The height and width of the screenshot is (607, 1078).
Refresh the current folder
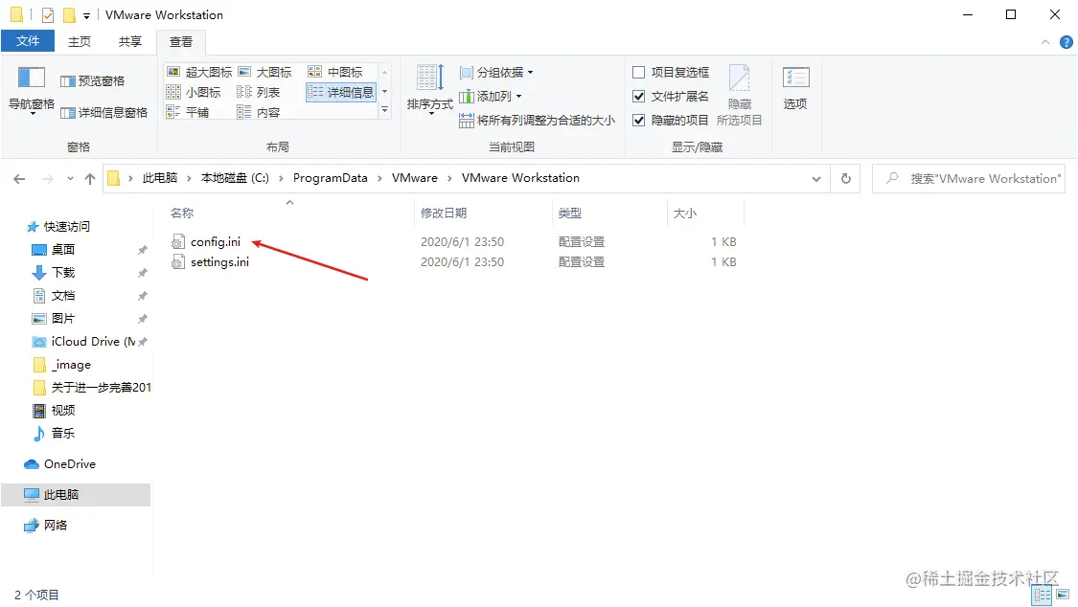pyautogui.click(x=845, y=178)
